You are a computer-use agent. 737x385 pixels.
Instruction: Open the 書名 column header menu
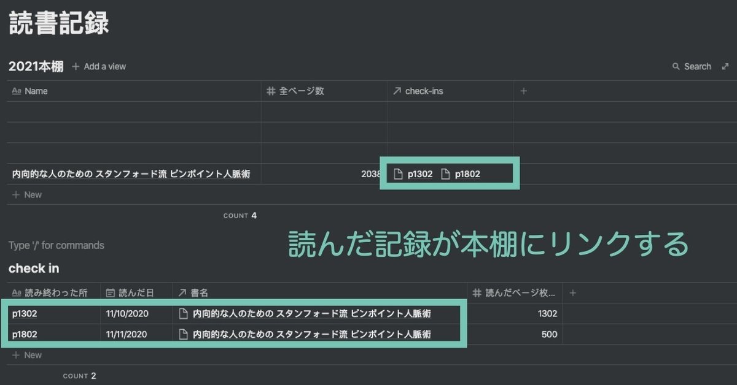(320, 293)
